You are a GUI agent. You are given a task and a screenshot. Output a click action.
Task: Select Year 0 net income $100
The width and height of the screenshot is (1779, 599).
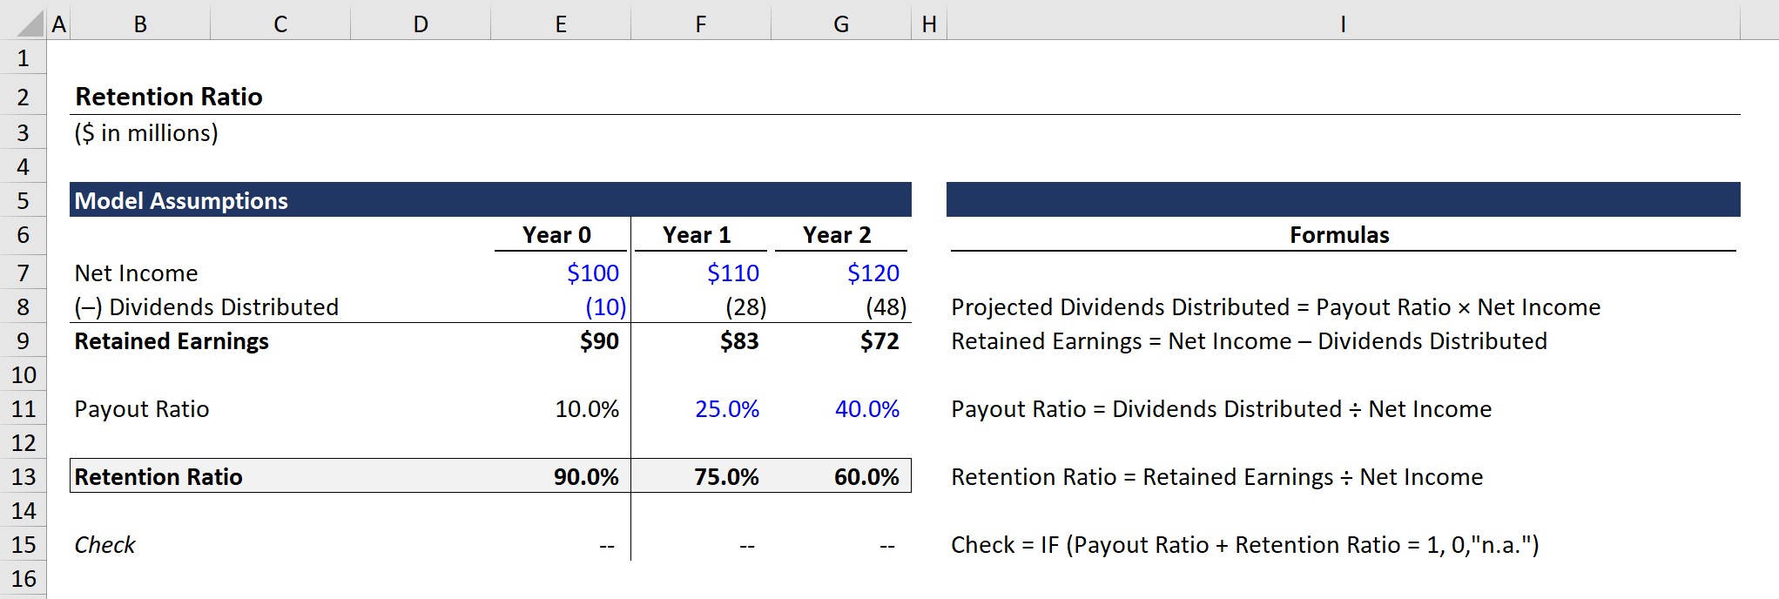[x=592, y=273]
